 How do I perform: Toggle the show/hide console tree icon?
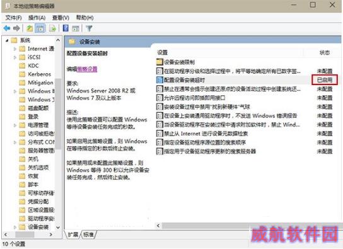(40, 28)
